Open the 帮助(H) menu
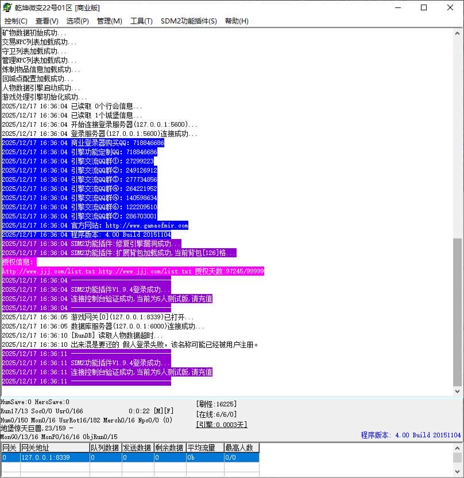Viewport: 464px width, 478px height. (x=237, y=21)
